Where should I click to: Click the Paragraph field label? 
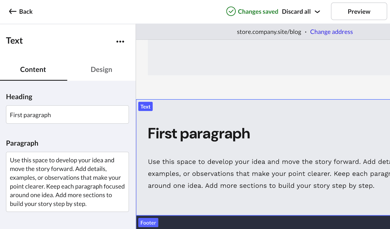[22, 143]
